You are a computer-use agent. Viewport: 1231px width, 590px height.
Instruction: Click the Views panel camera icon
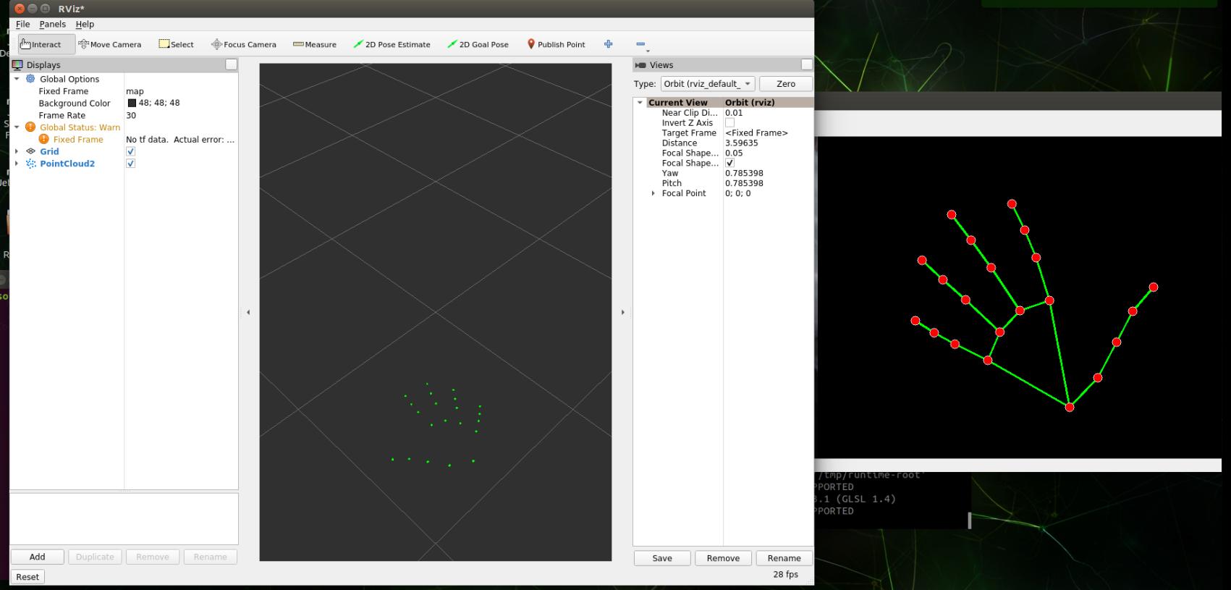(x=640, y=65)
